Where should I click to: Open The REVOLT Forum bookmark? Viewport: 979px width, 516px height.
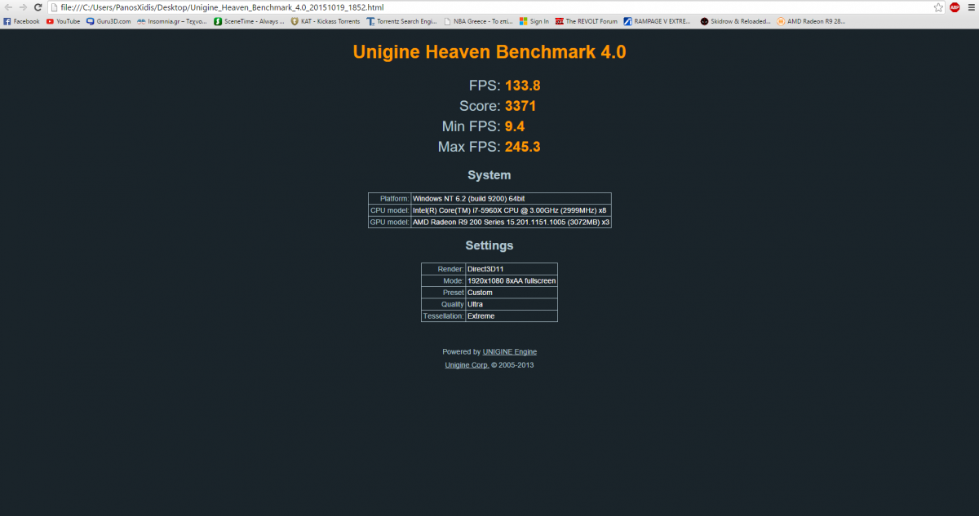[x=586, y=21]
